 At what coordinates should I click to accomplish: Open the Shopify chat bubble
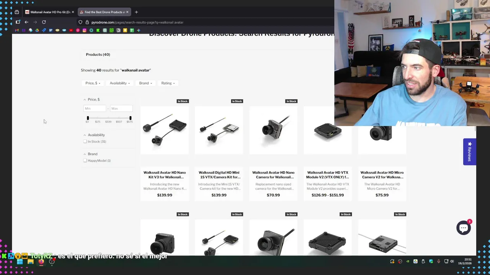(464, 228)
